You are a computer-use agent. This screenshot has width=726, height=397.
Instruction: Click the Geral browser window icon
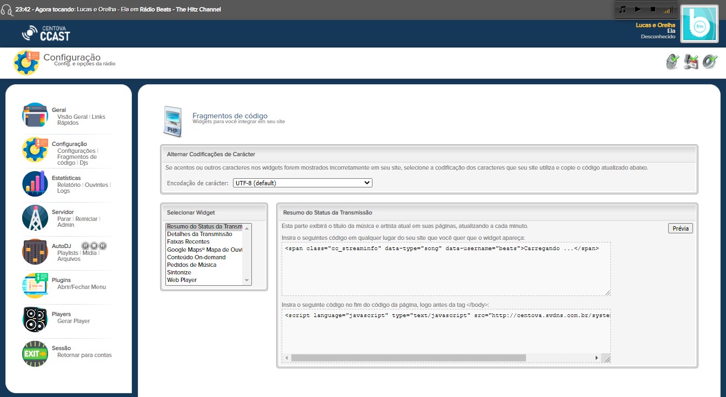[35, 116]
